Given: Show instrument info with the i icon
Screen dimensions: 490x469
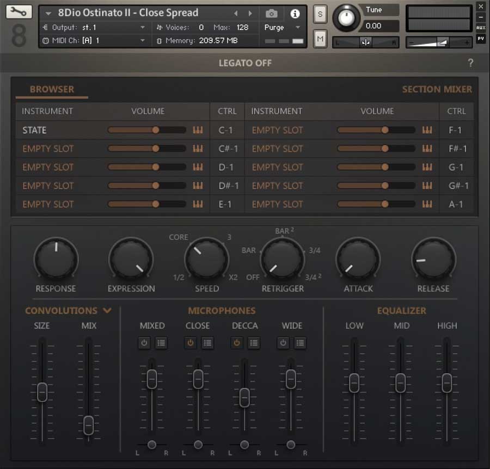Looking at the screenshot, I should click(295, 14).
